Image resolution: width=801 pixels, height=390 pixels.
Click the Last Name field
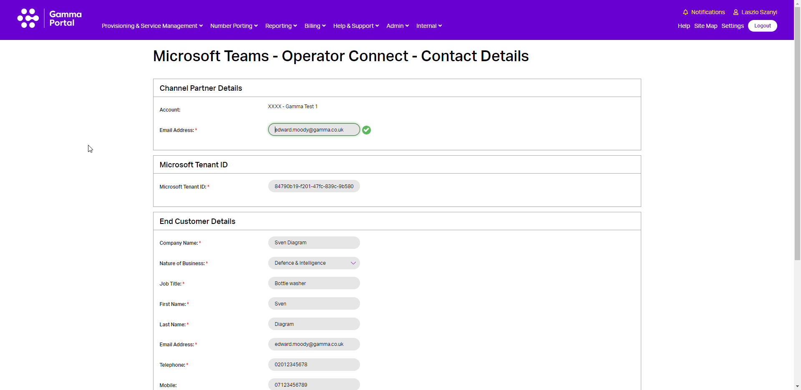[314, 324]
